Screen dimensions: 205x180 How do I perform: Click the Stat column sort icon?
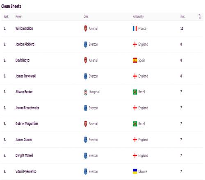(200, 16)
